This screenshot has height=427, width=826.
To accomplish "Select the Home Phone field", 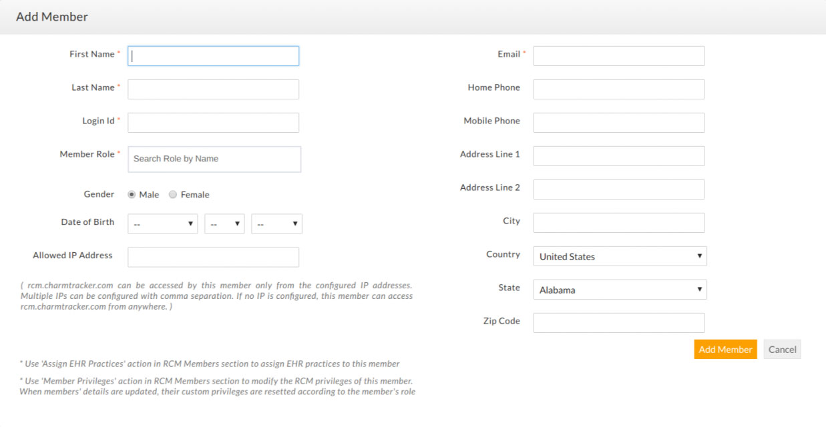I will pos(618,89).
